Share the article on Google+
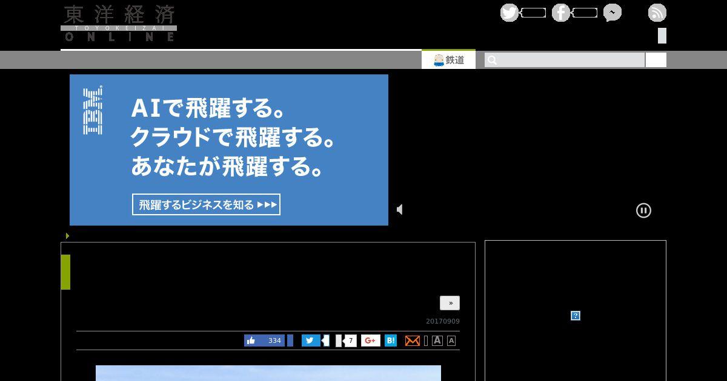Image resolution: width=727 pixels, height=381 pixels. coord(371,340)
